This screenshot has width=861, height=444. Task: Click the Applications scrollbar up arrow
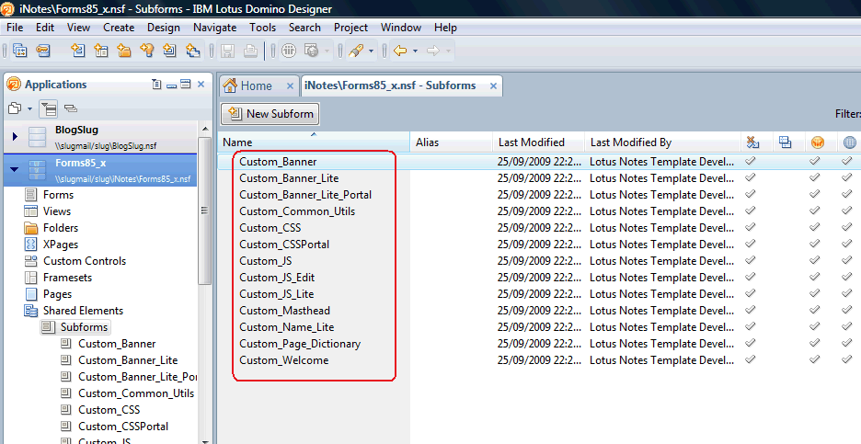[205, 129]
